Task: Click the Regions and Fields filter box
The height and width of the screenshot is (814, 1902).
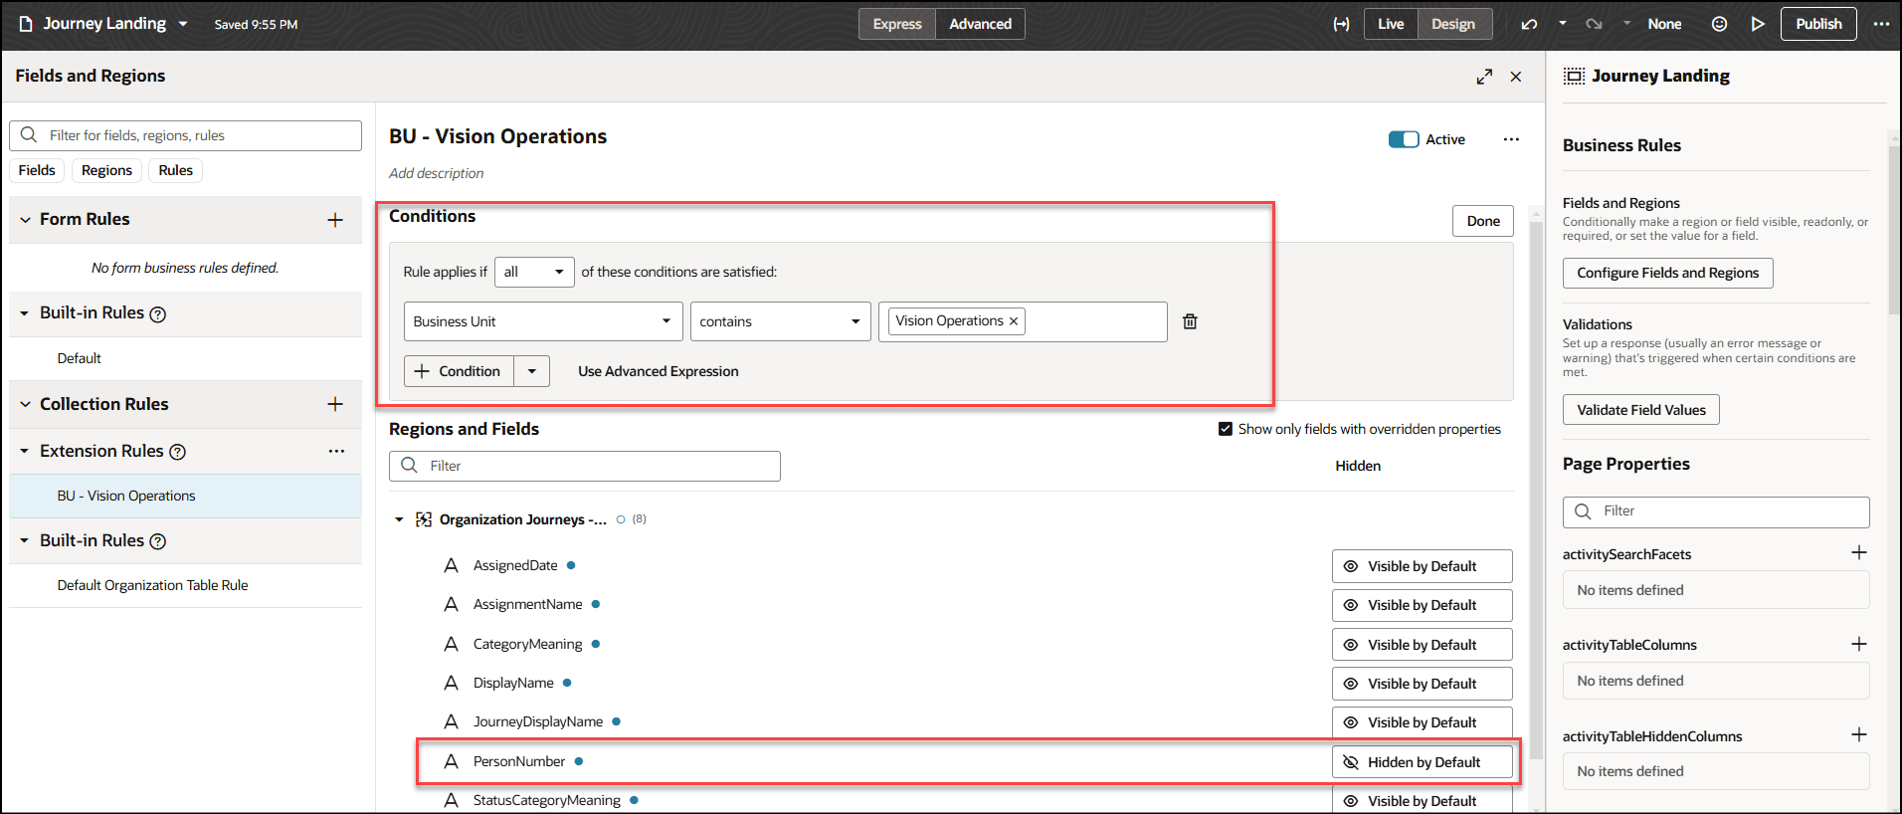Action: pos(585,466)
